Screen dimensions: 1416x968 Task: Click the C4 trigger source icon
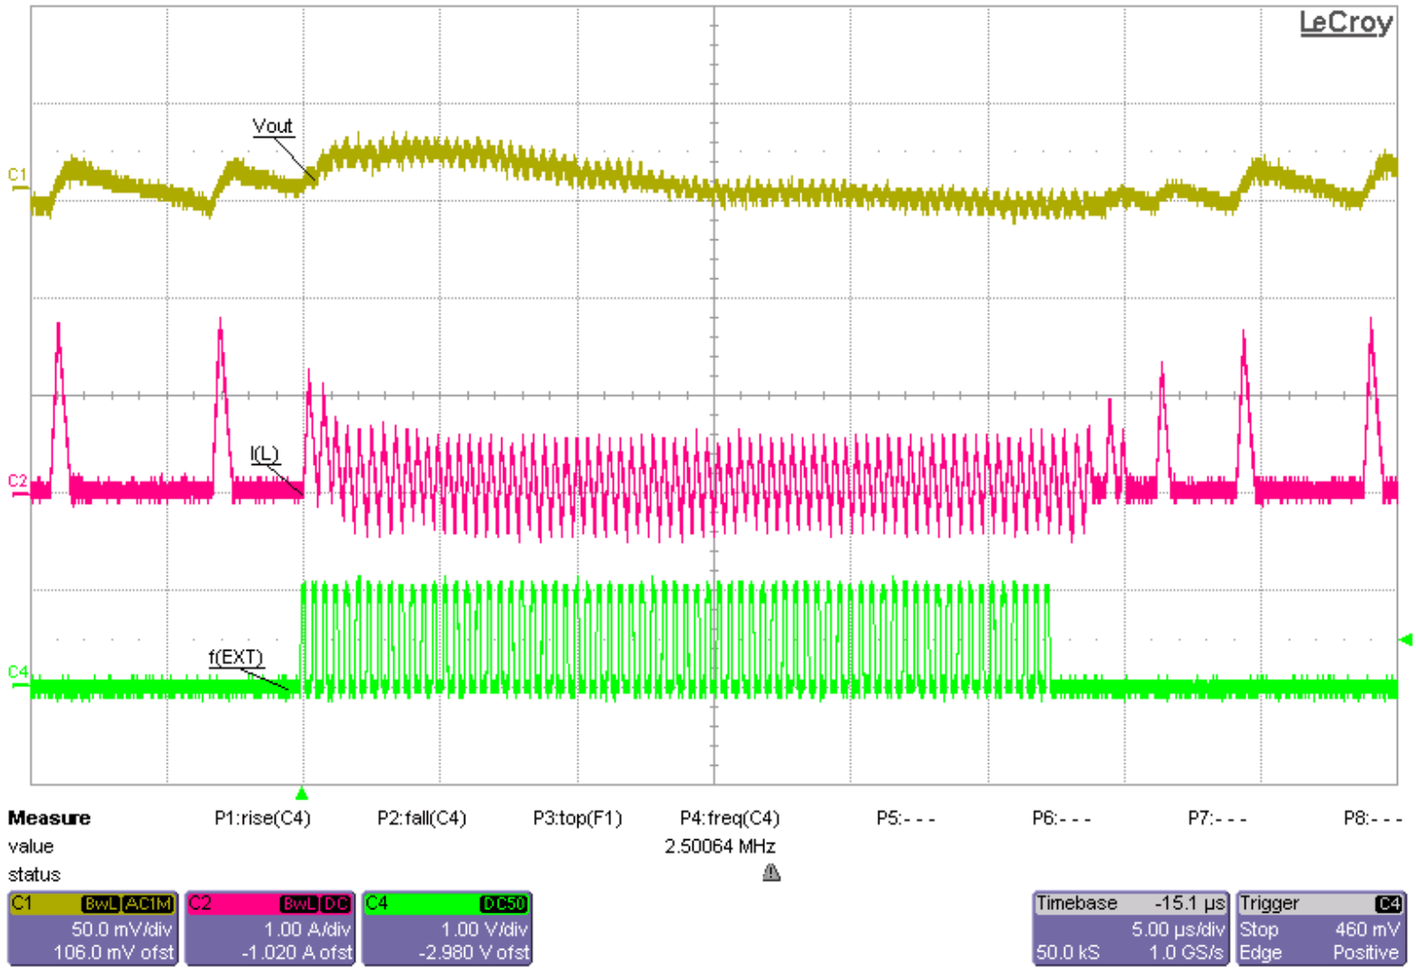(x=1389, y=904)
